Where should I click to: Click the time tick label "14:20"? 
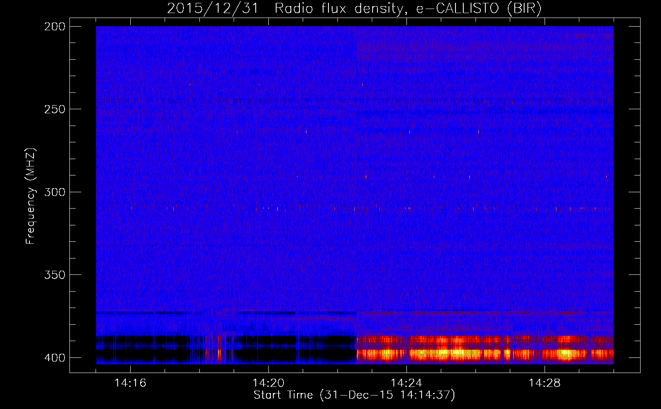(x=268, y=383)
